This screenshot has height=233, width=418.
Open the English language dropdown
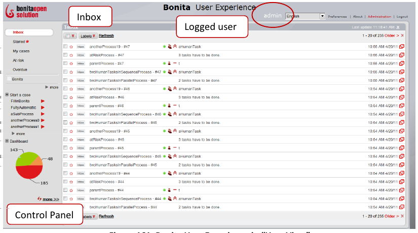coord(305,16)
